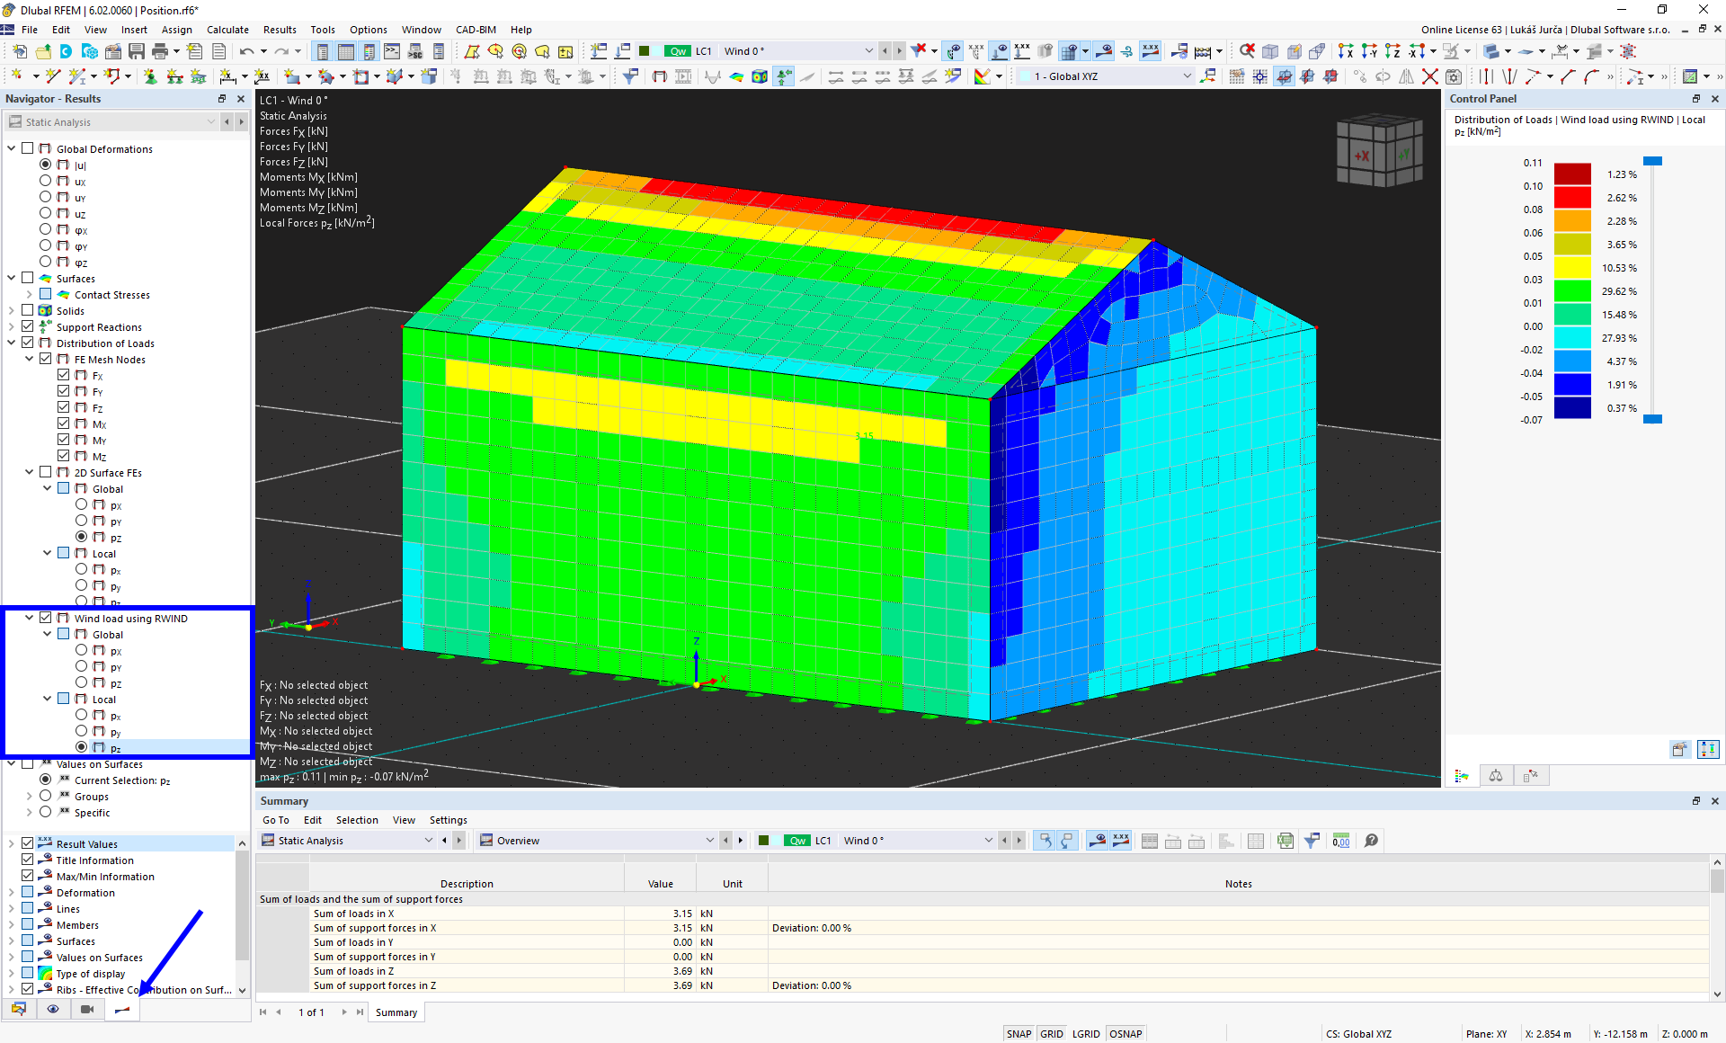This screenshot has height=1043, width=1726.
Task: Click the view in Z direction icon
Action: point(1392,51)
